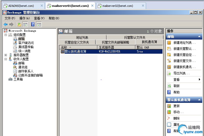Click the 导出列表 icon
204x136 pixels.
[169, 73]
